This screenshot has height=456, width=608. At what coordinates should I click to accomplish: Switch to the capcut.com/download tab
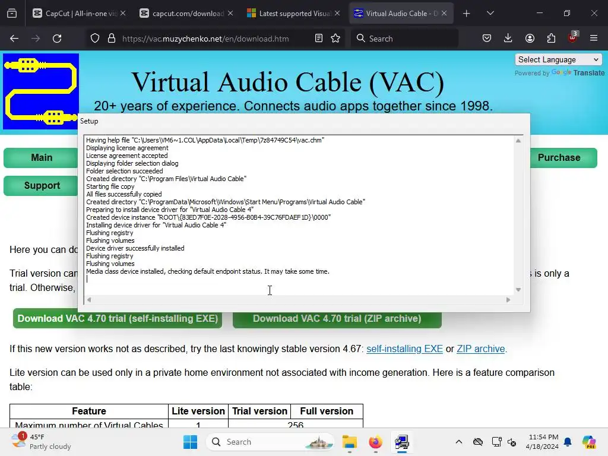pyautogui.click(x=186, y=14)
